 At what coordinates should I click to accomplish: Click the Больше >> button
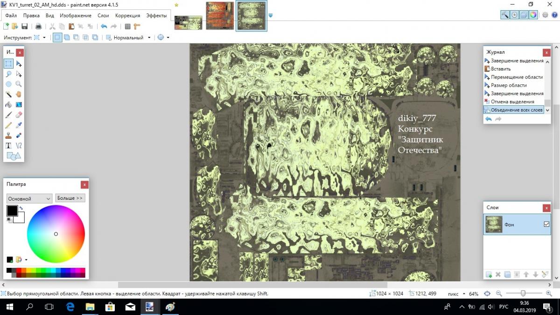click(x=70, y=198)
